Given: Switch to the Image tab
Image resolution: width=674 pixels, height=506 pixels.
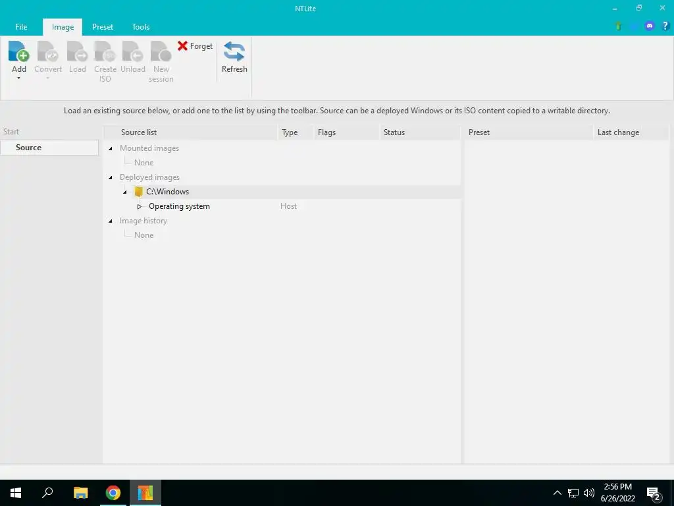Looking at the screenshot, I should (x=63, y=27).
